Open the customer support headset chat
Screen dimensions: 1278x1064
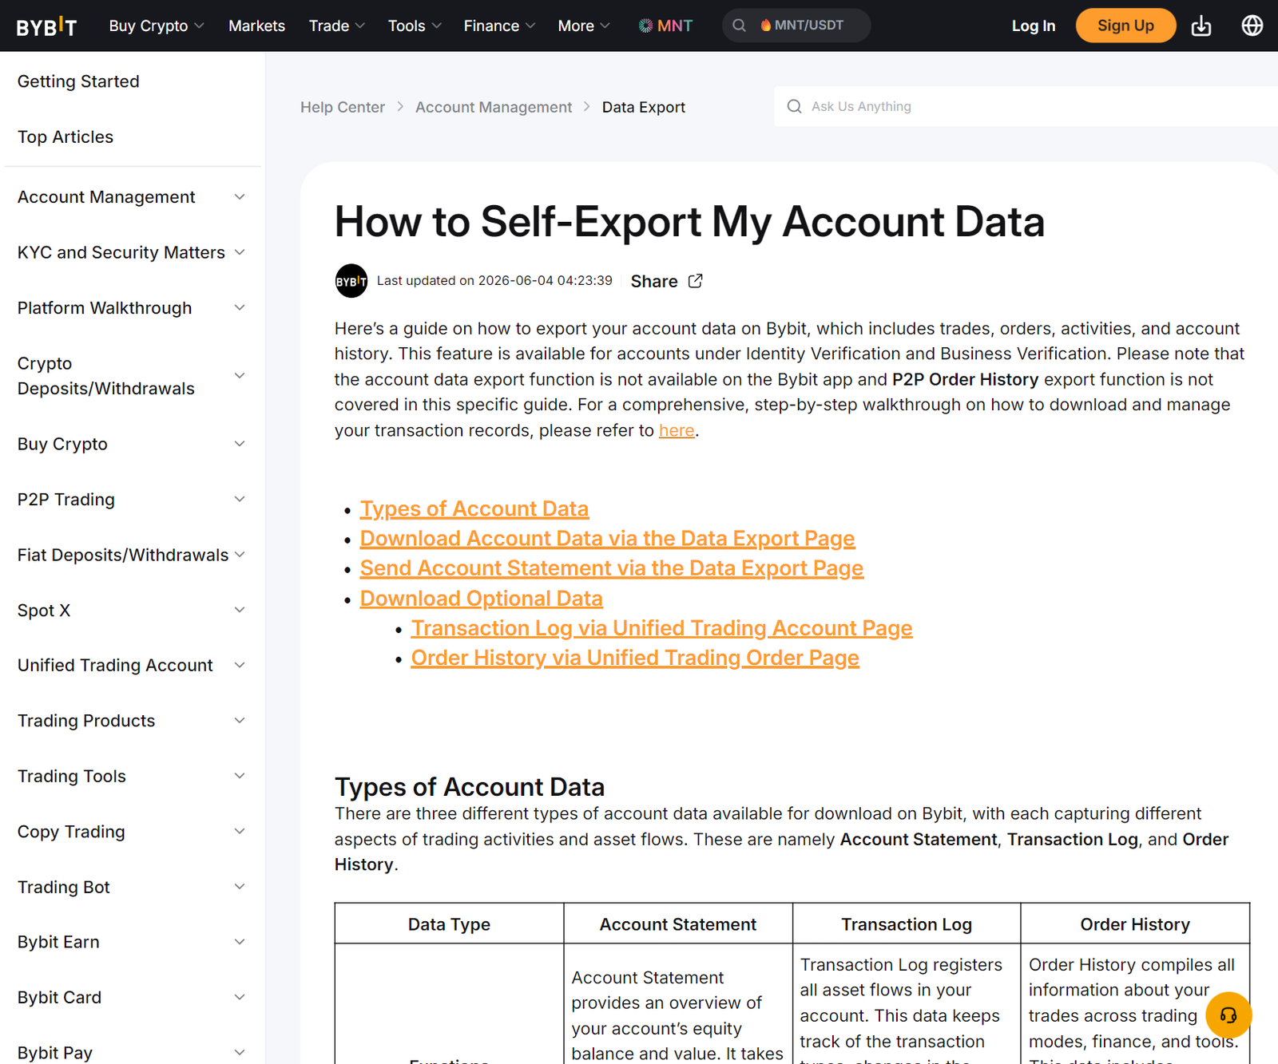coord(1228,1015)
